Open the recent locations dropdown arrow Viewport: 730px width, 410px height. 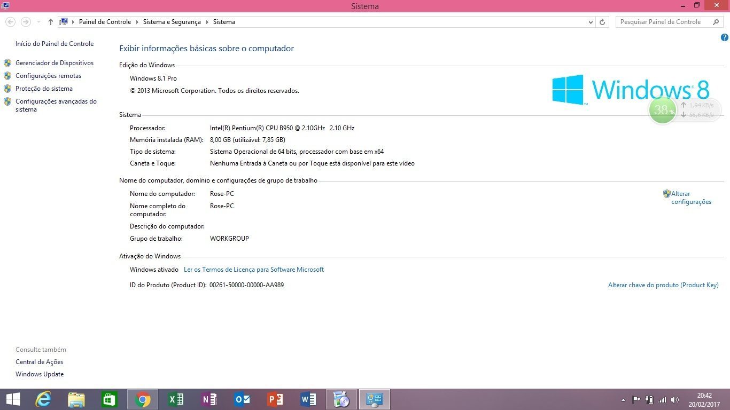[x=38, y=22]
